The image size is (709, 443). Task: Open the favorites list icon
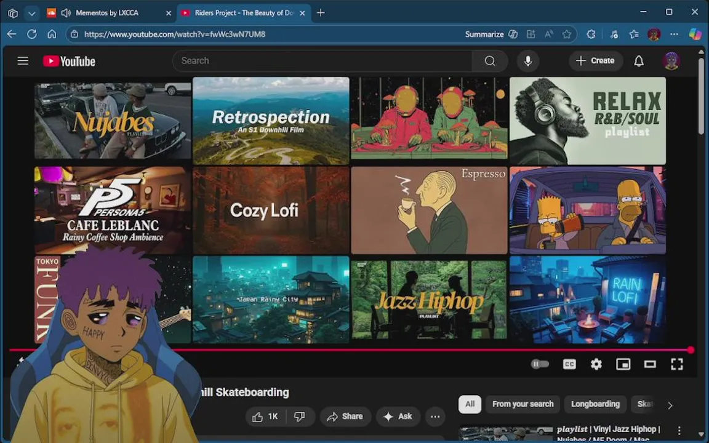(x=634, y=34)
